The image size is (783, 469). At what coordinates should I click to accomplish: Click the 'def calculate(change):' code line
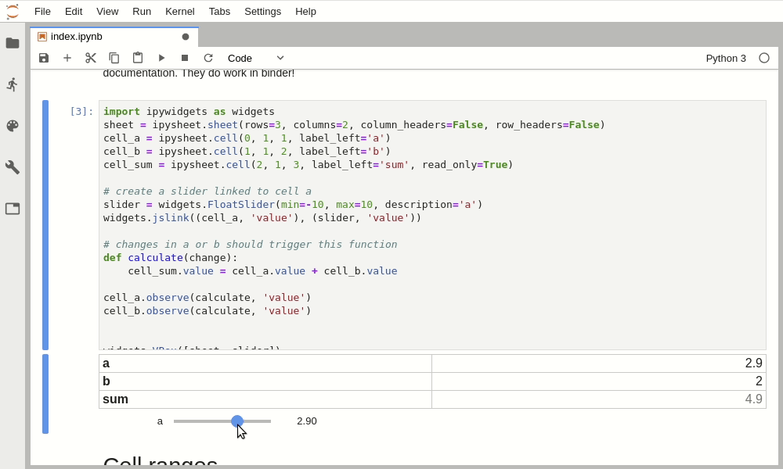(x=170, y=258)
